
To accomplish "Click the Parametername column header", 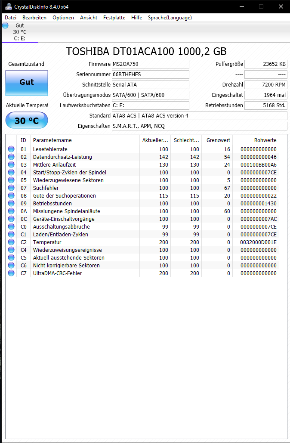I will [85, 140].
